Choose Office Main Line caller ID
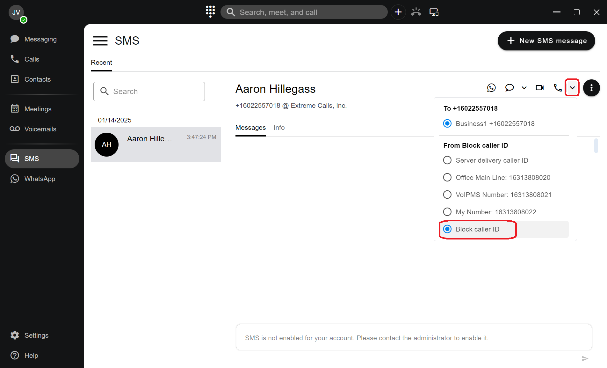607x368 pixels. (x=447, y=177)
